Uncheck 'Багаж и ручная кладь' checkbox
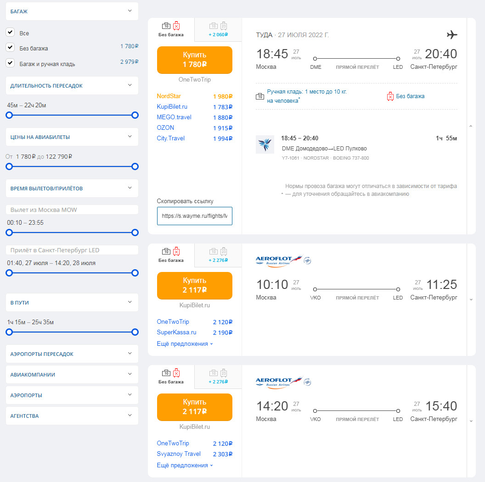The height and width of the screenshot is (482, 485). point(10,63)
